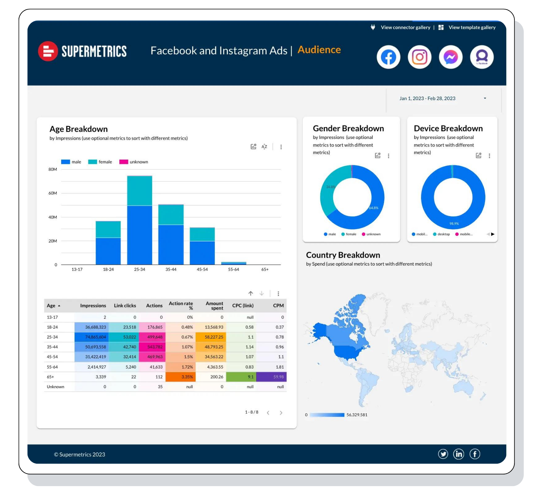The width and height of the screenshot is (534, 494).
Task: Go to next page of Age table
Action: click(281, 412)
